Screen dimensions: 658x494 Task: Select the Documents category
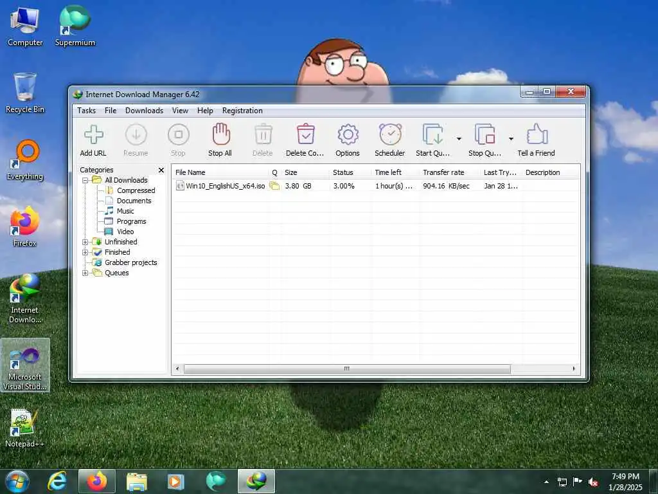point(134,201)
